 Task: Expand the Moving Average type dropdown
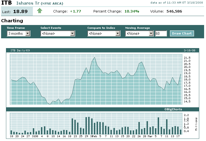tap(140, 33)
